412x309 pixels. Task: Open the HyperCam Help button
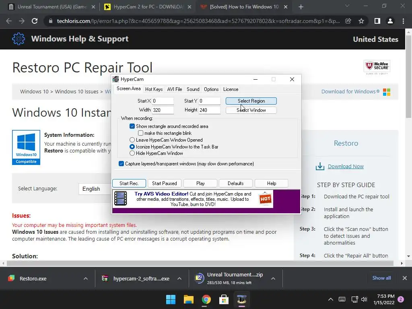272,183
